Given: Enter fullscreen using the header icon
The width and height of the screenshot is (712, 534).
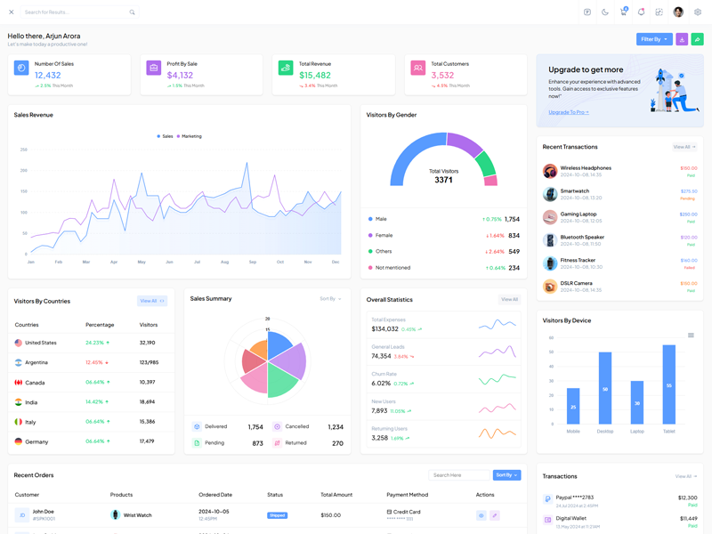Looking at the screenshot, I should [x=659, y=12].
